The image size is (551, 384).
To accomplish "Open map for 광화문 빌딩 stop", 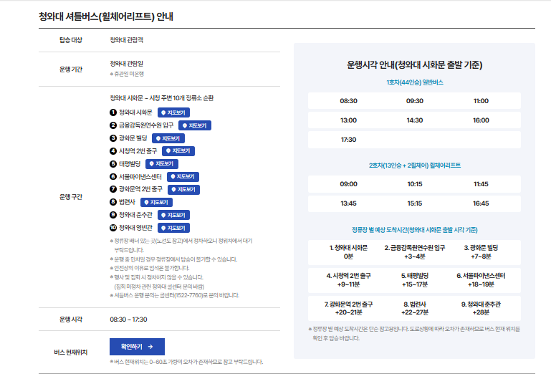I will tap(168, 138).
